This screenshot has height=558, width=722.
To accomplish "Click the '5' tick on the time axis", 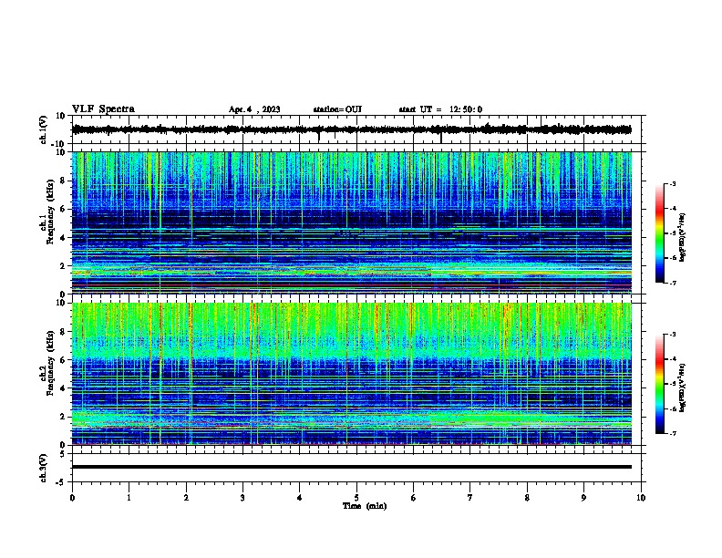I will coord(356,498).
